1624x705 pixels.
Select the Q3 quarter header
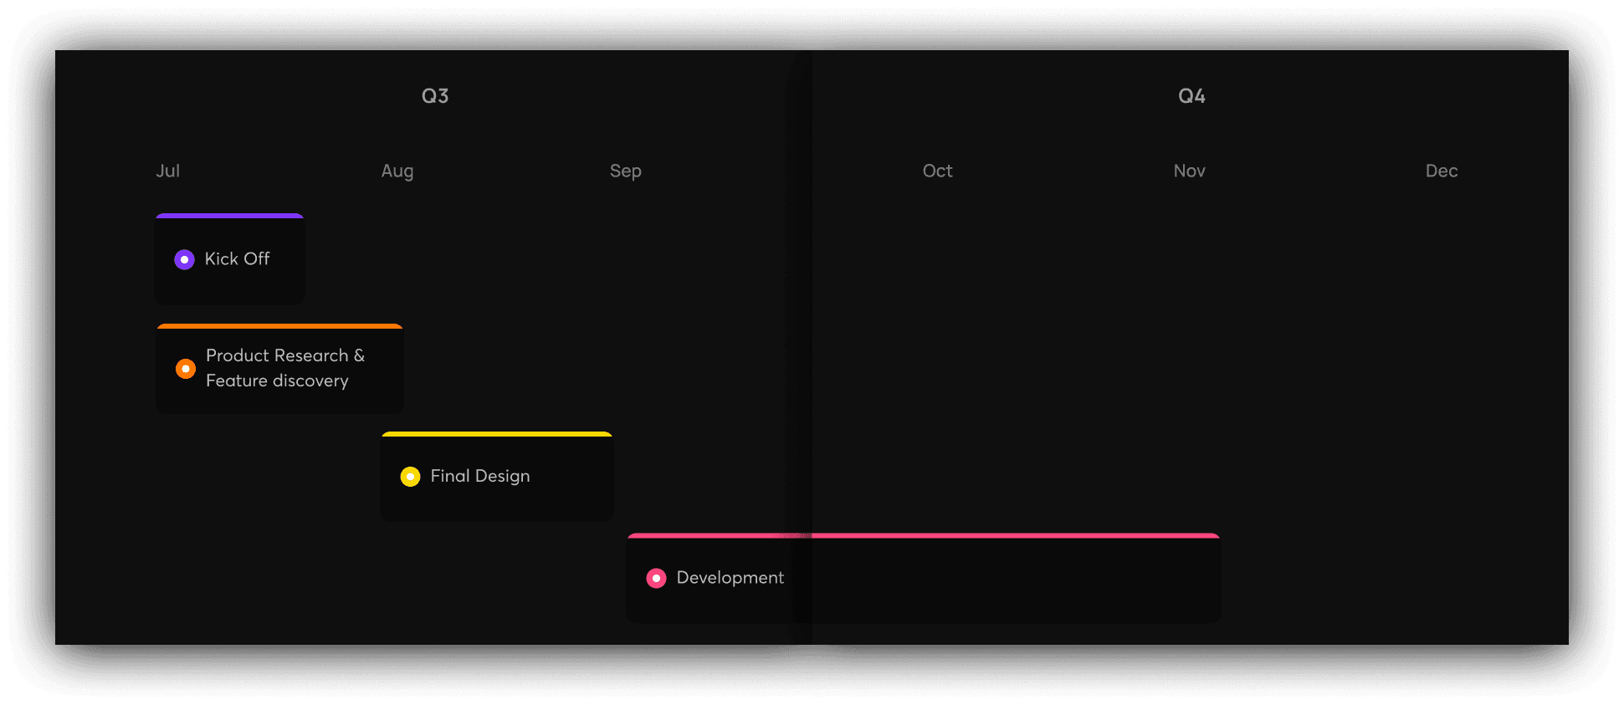click(x=435, y=96)
